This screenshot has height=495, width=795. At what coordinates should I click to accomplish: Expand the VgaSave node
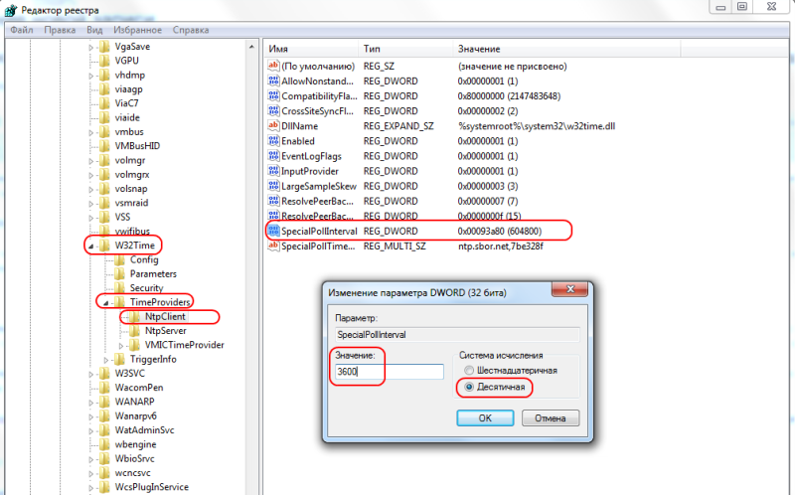(x=91, y=47)
